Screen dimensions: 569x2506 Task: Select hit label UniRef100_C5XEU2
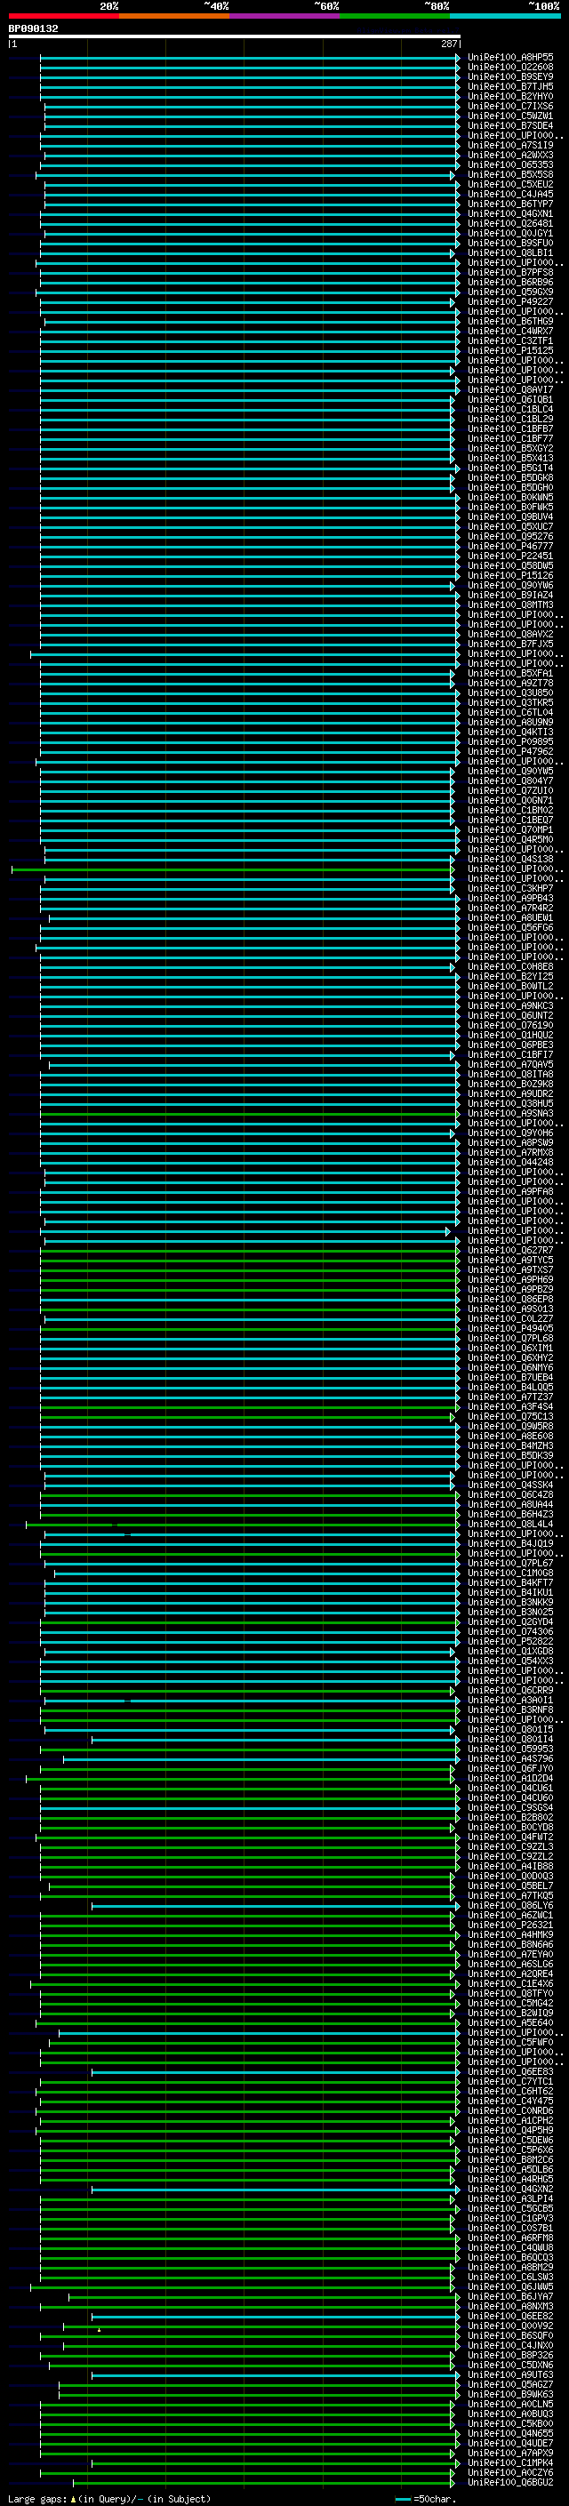(x=510, y=185)
